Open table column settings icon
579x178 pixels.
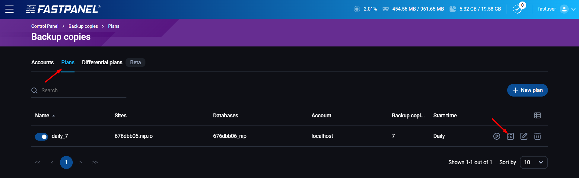(537, 116)
